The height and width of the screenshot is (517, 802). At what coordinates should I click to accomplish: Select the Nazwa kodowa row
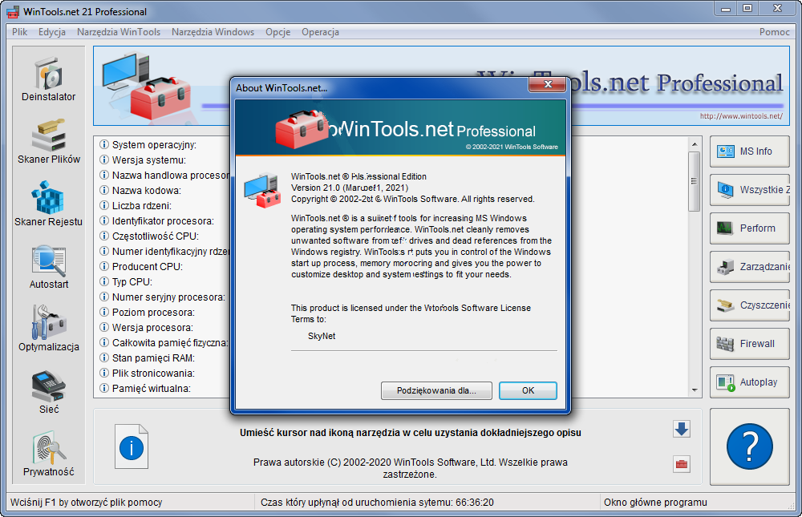point(140,190)
